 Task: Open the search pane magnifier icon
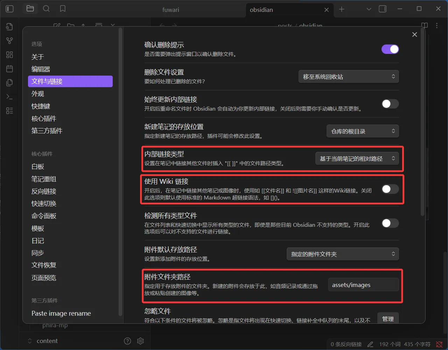point(46,9)
